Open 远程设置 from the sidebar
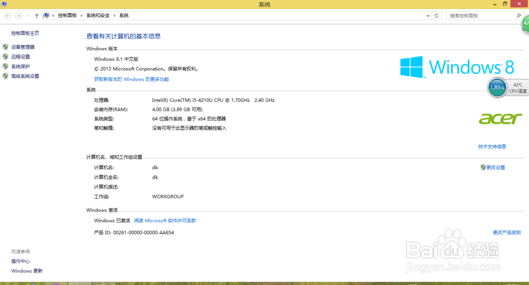 (x=21, y=57)
